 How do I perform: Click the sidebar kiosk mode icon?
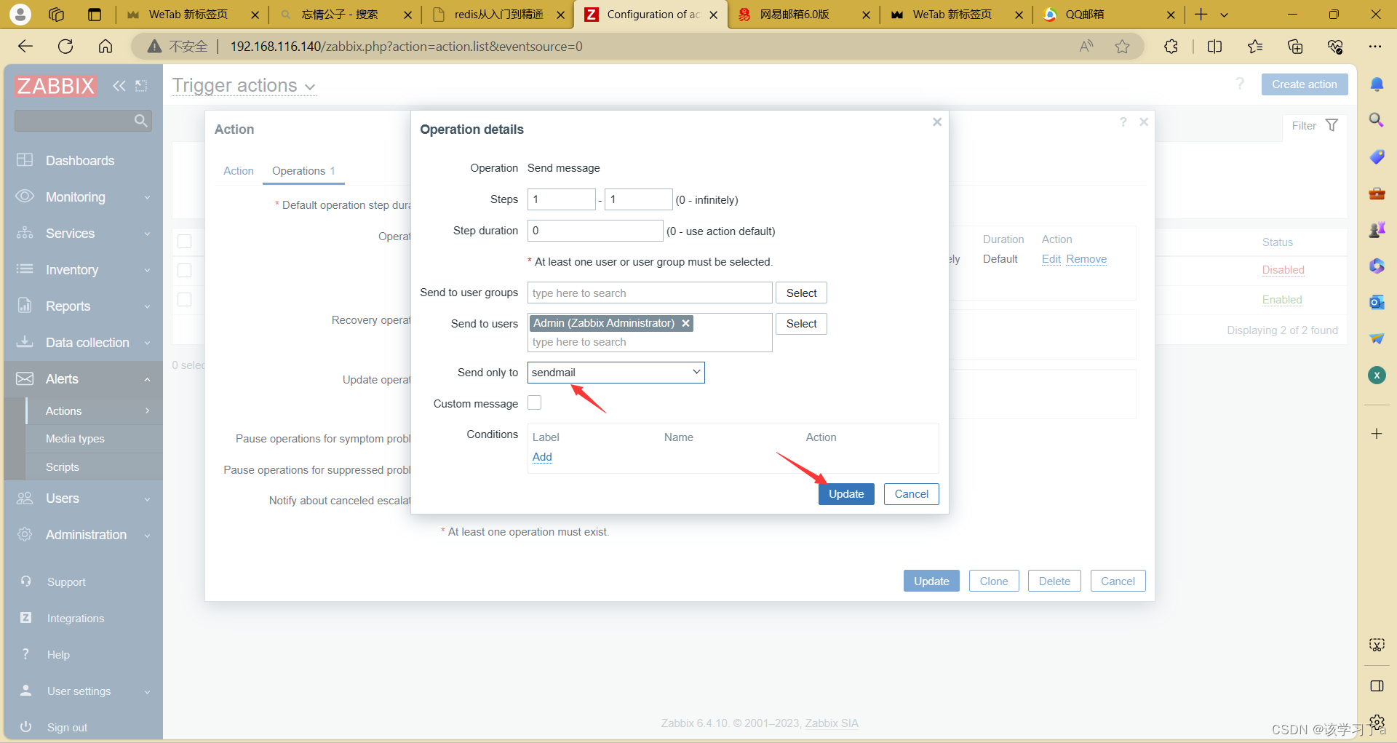pos(141,86)
